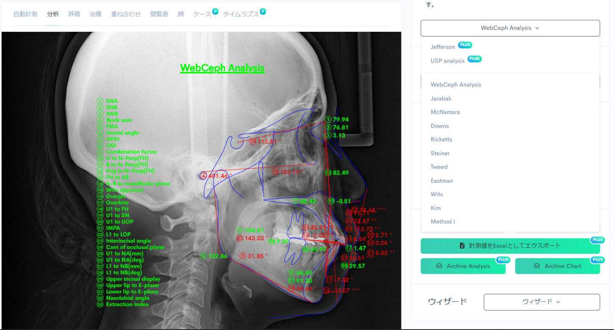This screenshot has height=330, width=614.
Task: Click the red Bjork sum value 401.46
Action: 218,175
